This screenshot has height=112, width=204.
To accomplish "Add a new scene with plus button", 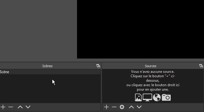I will [x=3, y=107].
